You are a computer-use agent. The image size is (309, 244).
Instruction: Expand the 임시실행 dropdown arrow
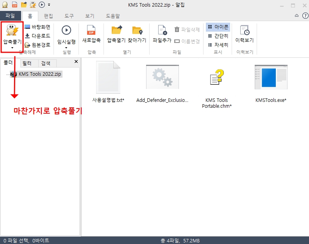tap(66, 48)
